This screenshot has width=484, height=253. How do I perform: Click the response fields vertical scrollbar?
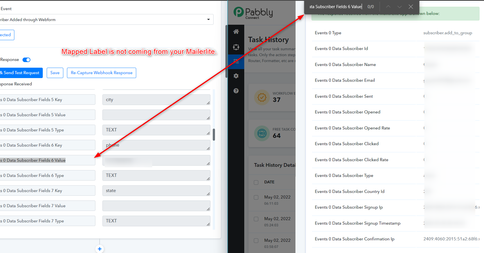point(214,135)
